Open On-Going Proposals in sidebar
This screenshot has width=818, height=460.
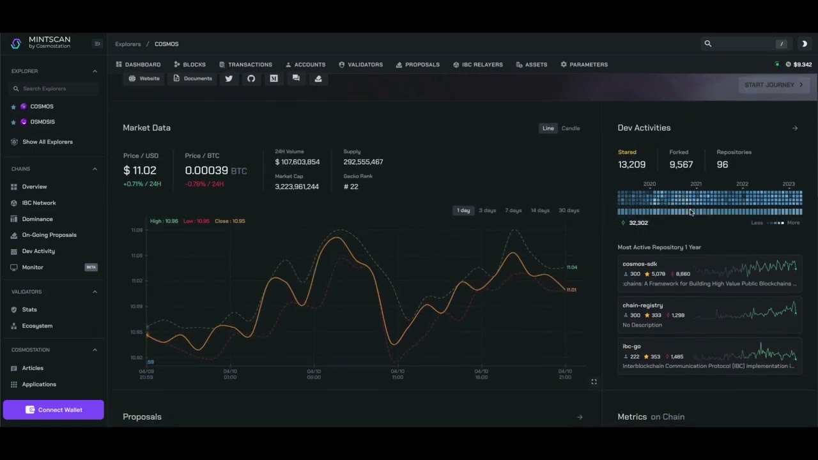pos(49,235)
